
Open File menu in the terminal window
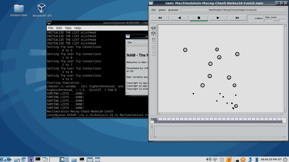(51, 28)
